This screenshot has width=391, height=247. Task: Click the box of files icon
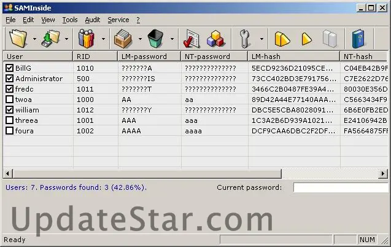point(123,39)
